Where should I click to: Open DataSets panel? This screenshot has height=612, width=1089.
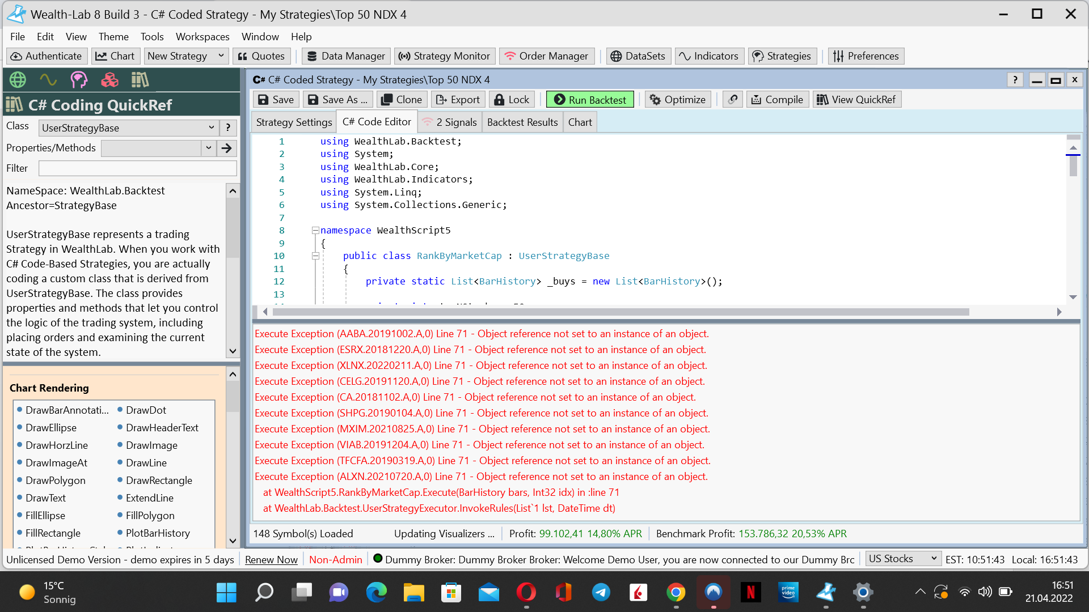click(x=638, y=56)
